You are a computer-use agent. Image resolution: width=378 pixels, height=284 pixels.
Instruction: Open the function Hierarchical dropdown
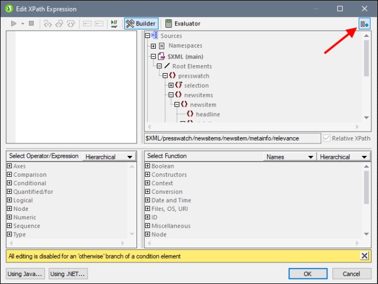click(343, 157)
